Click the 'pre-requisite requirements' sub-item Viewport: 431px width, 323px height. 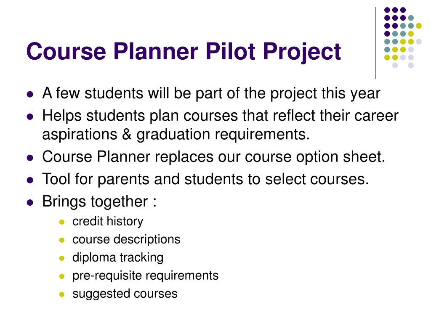coord(145,276)
